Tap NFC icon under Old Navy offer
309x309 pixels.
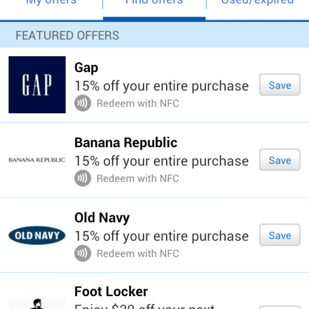tap(82, 254)
